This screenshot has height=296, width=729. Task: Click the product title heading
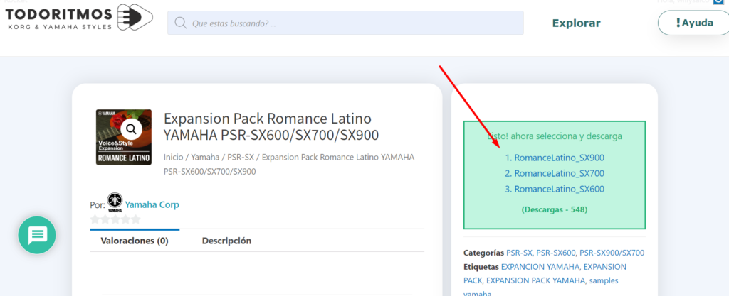(271, 126)
